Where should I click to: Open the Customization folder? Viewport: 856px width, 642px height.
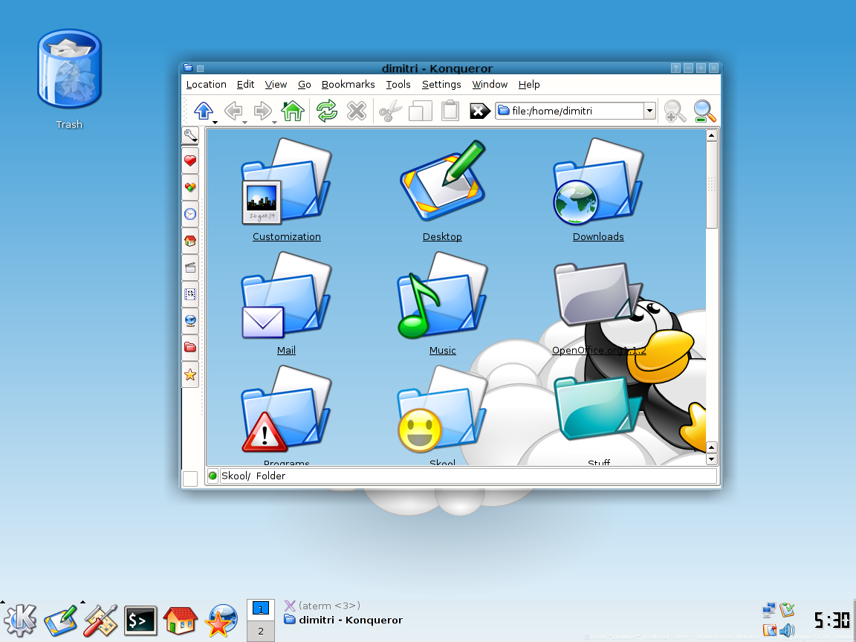tap(286, 189)
